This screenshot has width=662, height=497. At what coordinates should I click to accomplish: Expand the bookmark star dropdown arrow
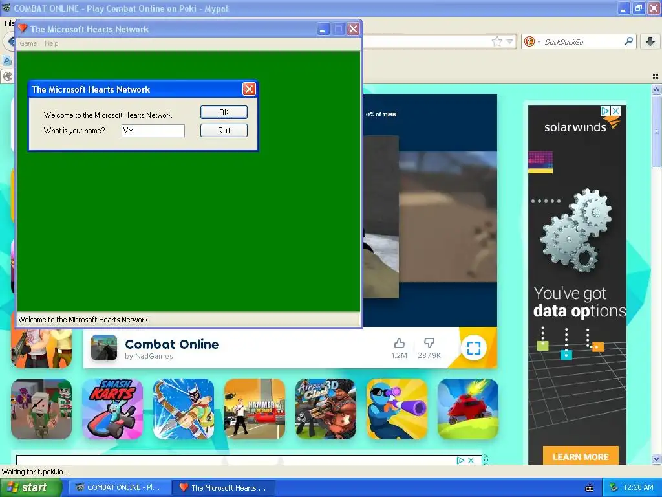click(x=509, y=41)
